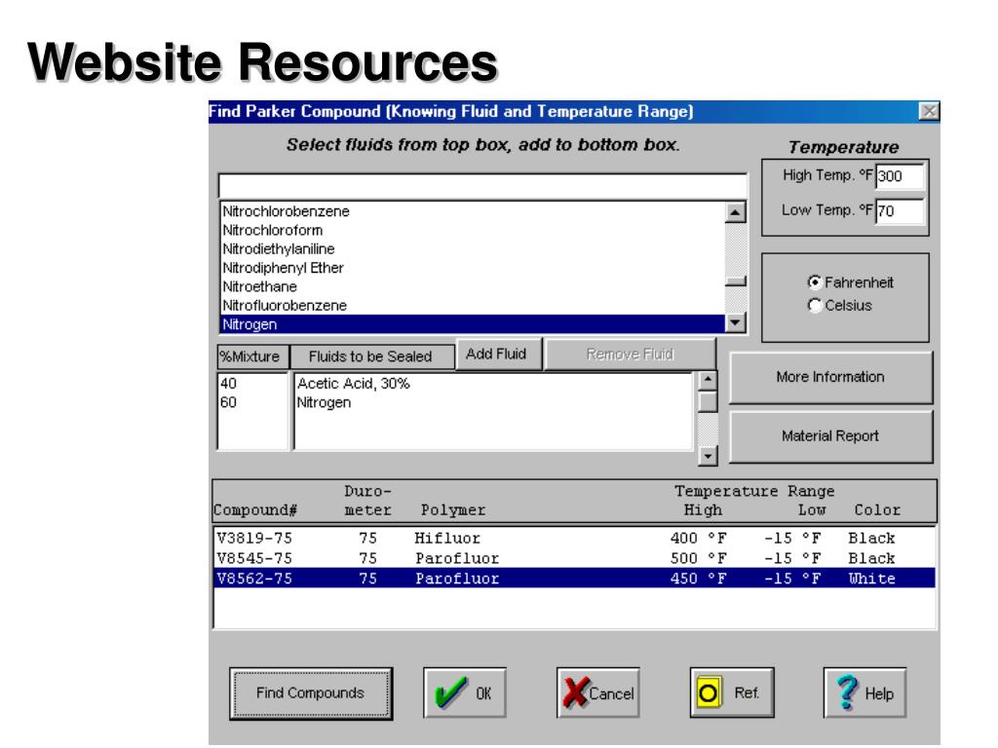The height and width of the screenshot is (748, 998).
Task: Click the More Information button
Action: pos(830,377)
